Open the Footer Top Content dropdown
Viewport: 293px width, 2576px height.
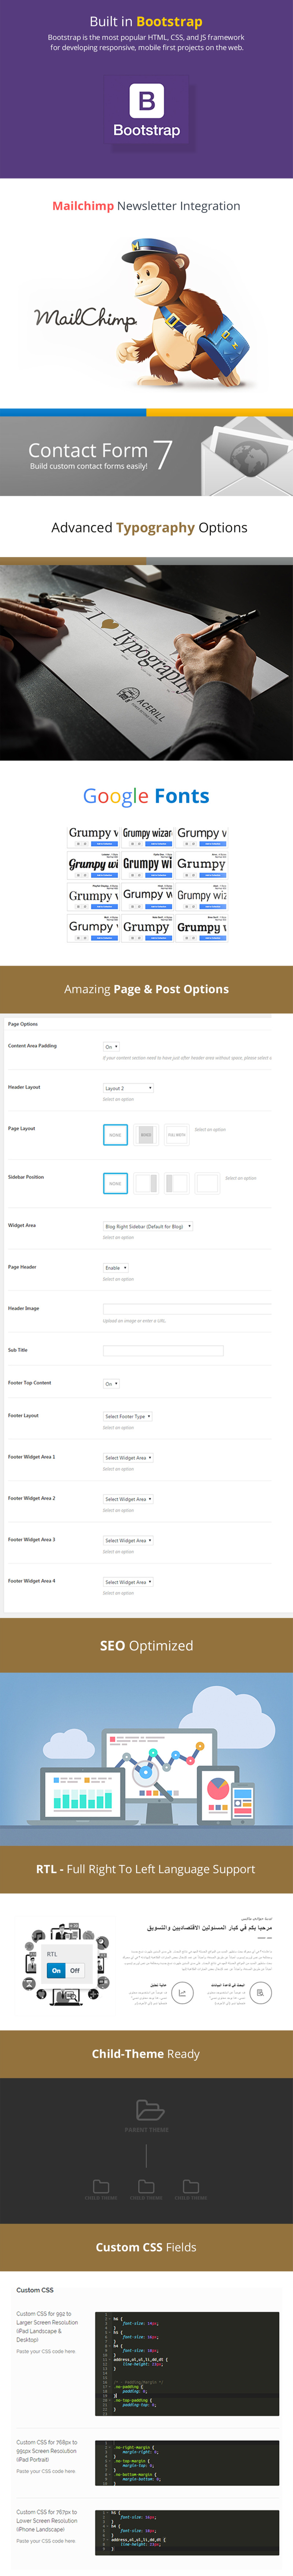tap(111, 1383)
